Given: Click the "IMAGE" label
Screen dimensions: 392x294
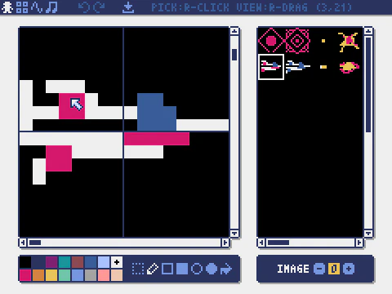Looking at the screenshot, I should [x=293, y=269].
